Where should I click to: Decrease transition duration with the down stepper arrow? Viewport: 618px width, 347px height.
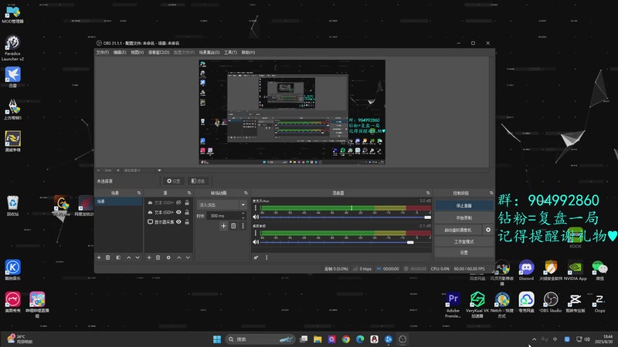point(243,217)
